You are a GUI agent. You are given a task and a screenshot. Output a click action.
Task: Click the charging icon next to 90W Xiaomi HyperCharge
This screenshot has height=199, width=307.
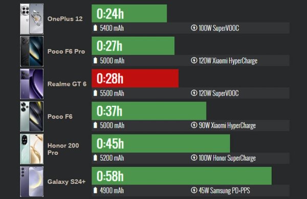194,126
